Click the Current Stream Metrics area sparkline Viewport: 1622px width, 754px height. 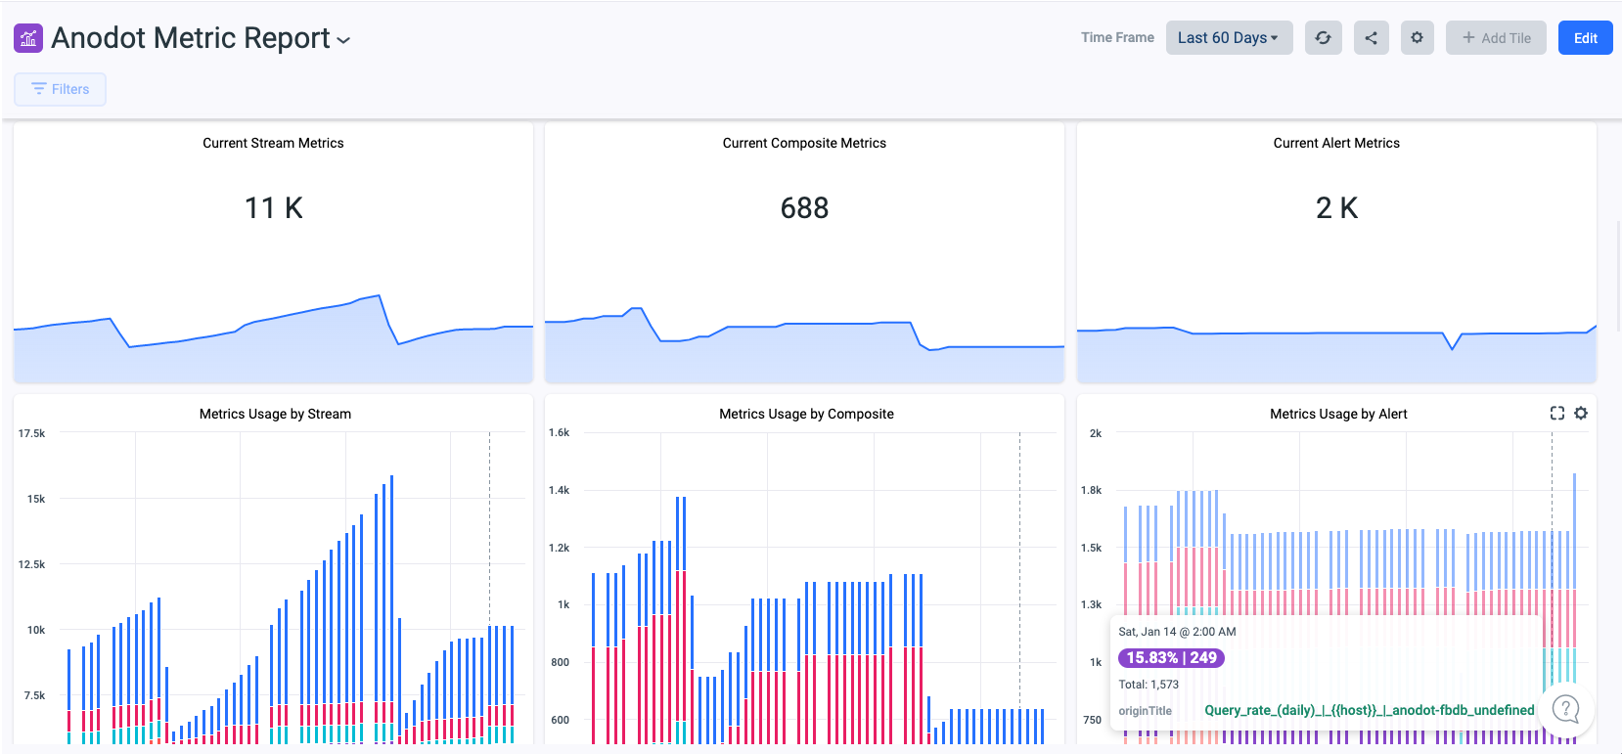pos(273,339)
